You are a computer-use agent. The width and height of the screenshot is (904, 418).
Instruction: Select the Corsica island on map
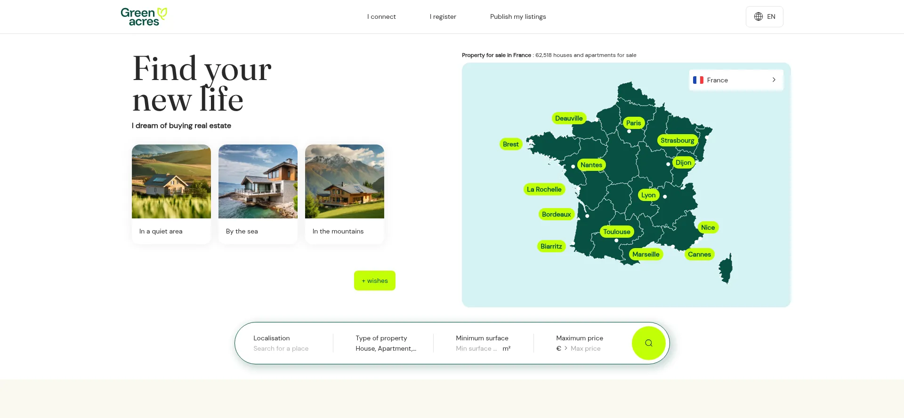726,268
